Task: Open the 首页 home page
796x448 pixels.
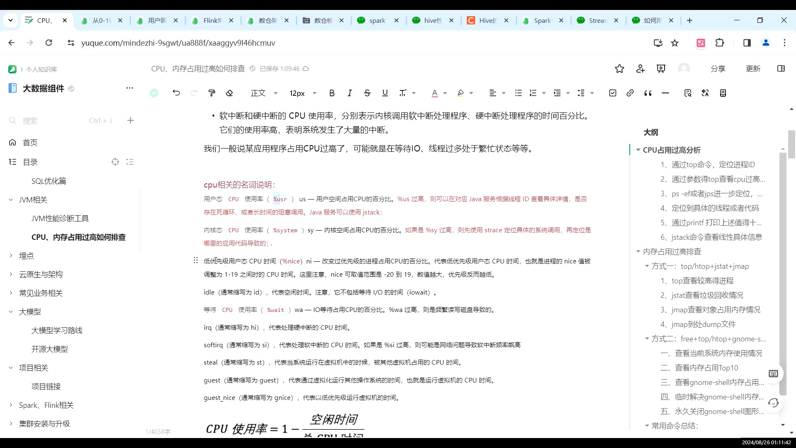Action: click(30, 142)
